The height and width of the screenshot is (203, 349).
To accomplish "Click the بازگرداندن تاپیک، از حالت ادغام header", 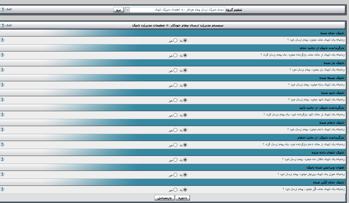I will (321, 138).
